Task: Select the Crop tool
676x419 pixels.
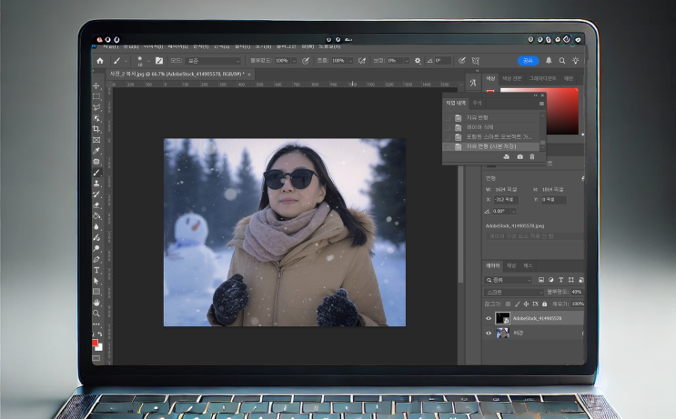Action: (x=96, y=129)
